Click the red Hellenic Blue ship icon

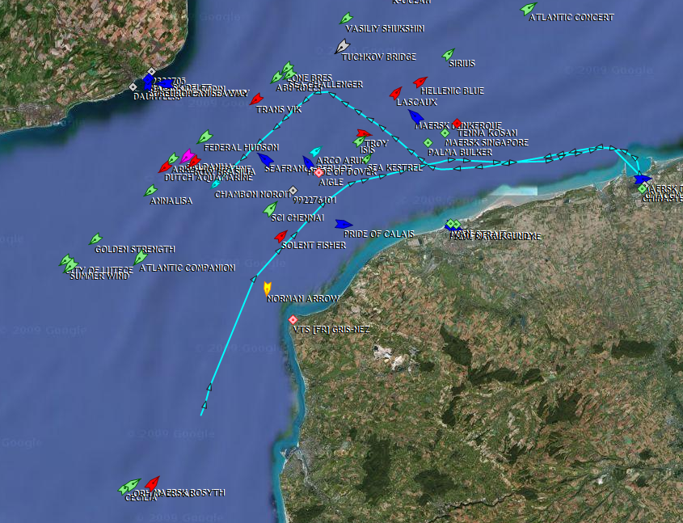(420, 82)
